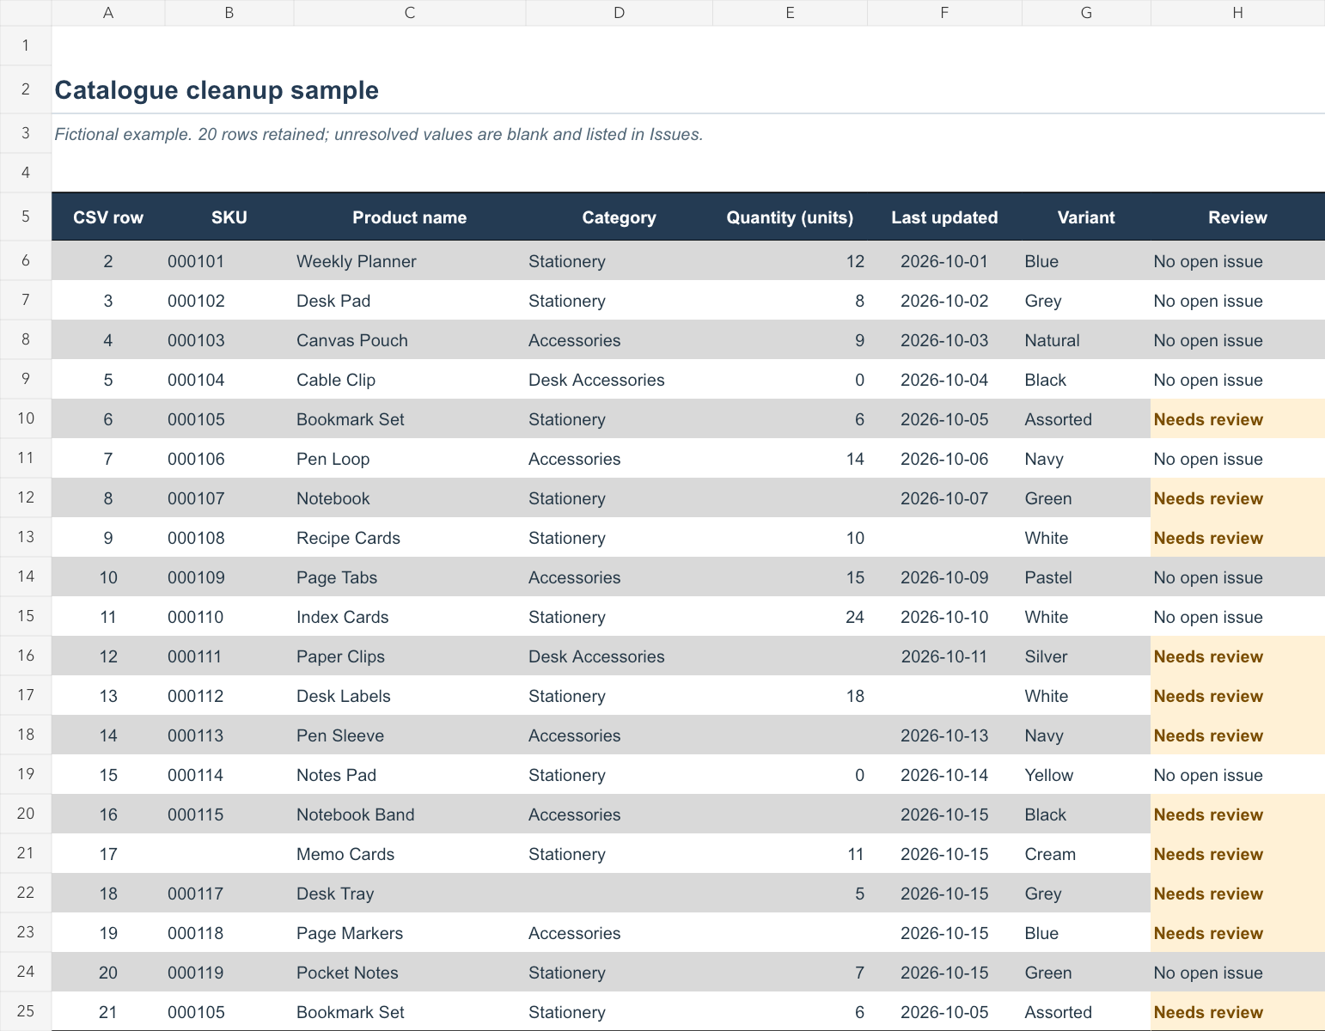Viewport: 1325px width, 1031px height.
Task: Click the 'Catalogue cleanup sample' title cell
Action: coord(217,90)
